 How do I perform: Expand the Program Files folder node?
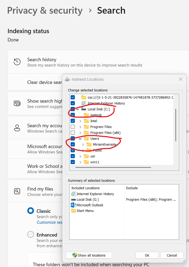[x=80, y=127]
